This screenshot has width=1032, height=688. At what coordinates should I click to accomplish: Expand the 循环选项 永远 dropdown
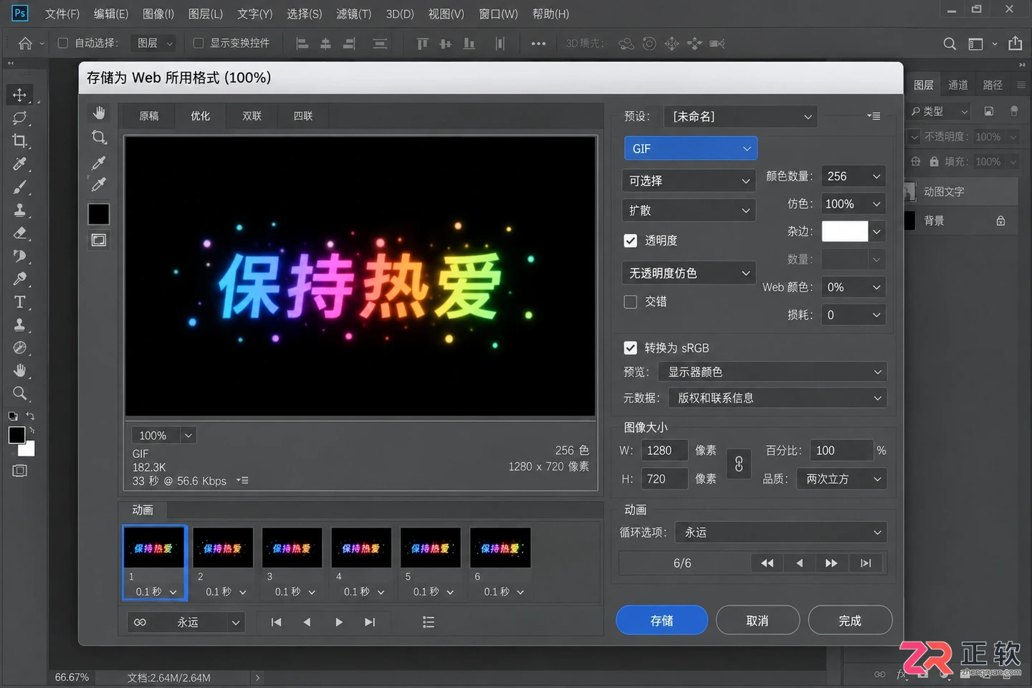pyautogui.click(x=781, y=532)
